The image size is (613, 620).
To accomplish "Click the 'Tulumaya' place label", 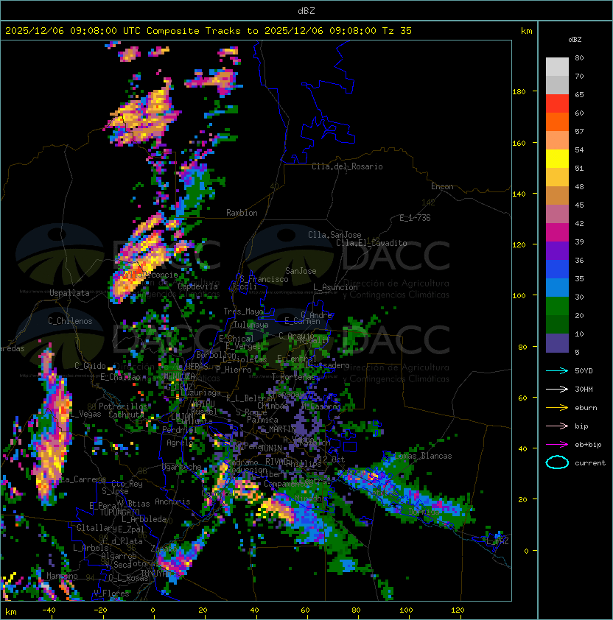I will [x=251, y=325].
